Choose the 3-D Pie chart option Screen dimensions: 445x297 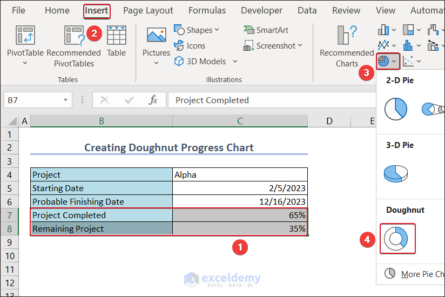(x=396, y=173)
